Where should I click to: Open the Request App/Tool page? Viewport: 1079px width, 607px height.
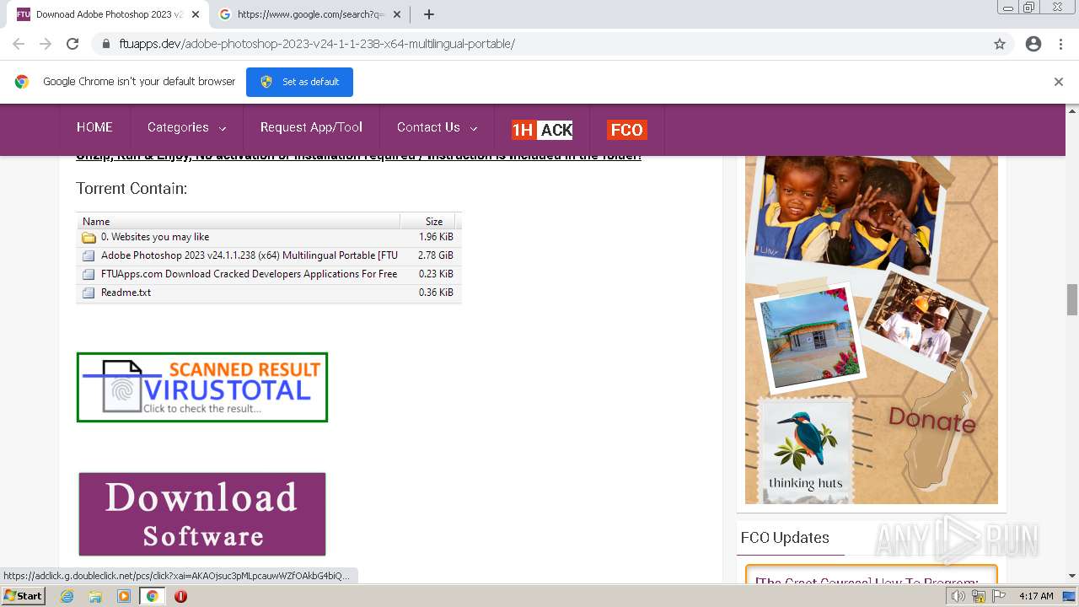pyautogui.click(x=311, y=127)
